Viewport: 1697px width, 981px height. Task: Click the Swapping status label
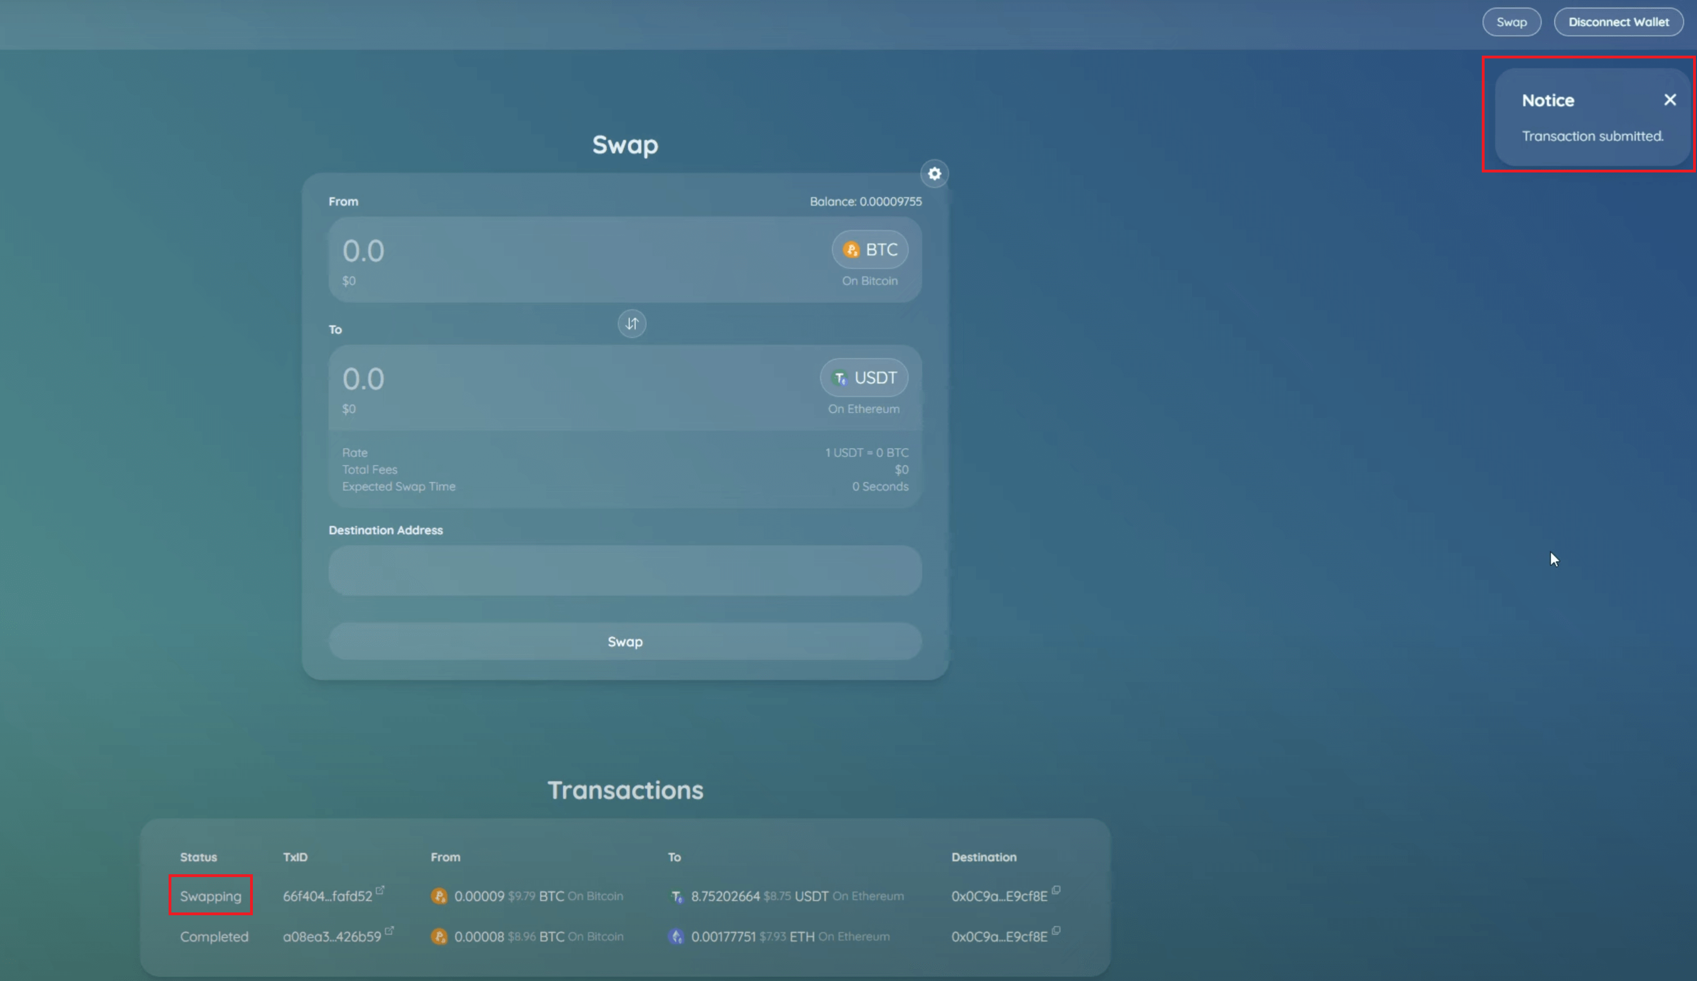210,896
